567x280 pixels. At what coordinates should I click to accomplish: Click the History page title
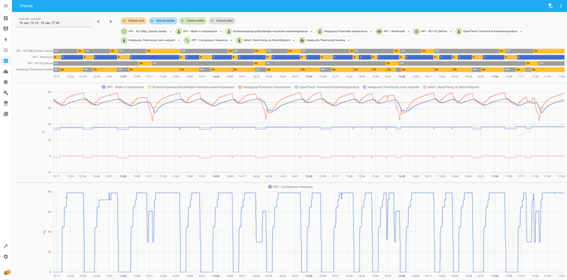click(26, 6)
